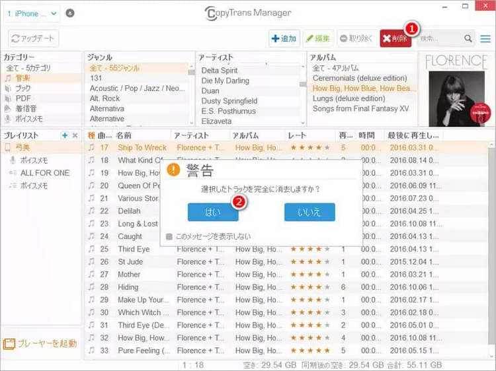
Task: Open the iPhone device dropdown
Action: (x=32, y=14)
